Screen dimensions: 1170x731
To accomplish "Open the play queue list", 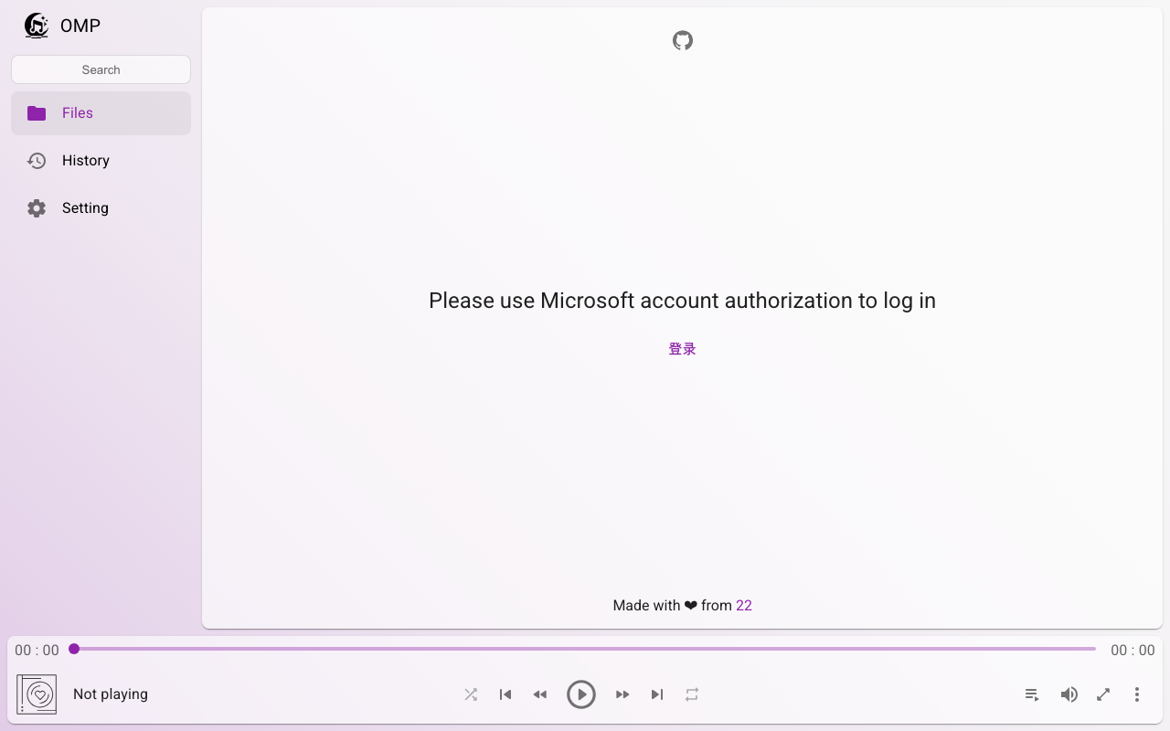I will 1032,694.
